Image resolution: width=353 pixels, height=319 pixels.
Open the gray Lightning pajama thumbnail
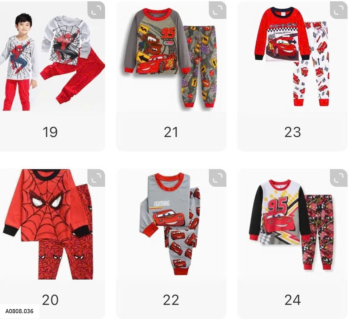(x=171, y=224)
